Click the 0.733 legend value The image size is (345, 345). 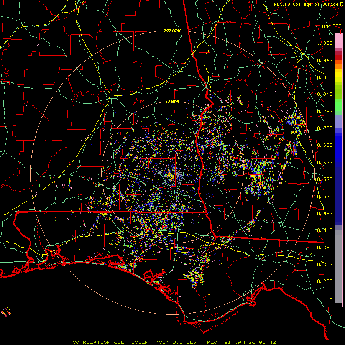[x=325, y=128]
